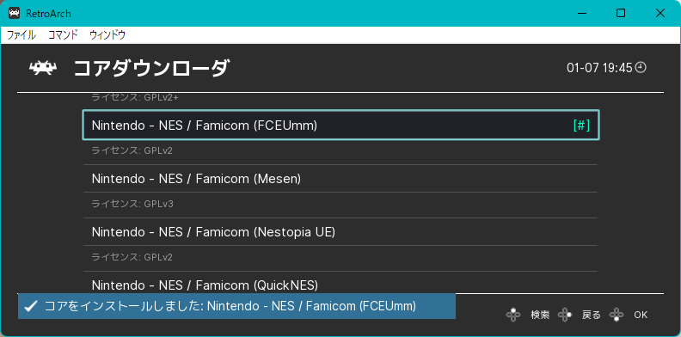This screenshot has height=337, width=681.
Task: Click the back gamepad icon beside 戻る
Action: tap(565, 315)
